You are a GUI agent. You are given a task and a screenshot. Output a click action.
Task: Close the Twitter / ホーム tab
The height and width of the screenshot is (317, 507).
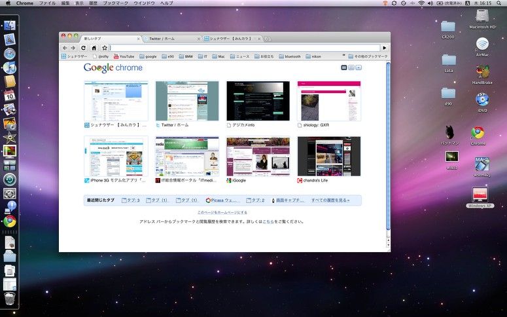pos(199,39)
